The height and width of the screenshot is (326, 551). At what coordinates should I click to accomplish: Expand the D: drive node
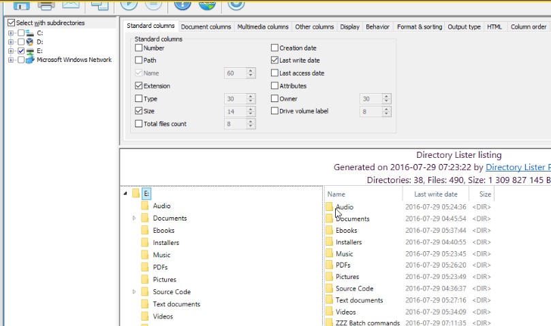pyautogui.click(x=11, y=42)
